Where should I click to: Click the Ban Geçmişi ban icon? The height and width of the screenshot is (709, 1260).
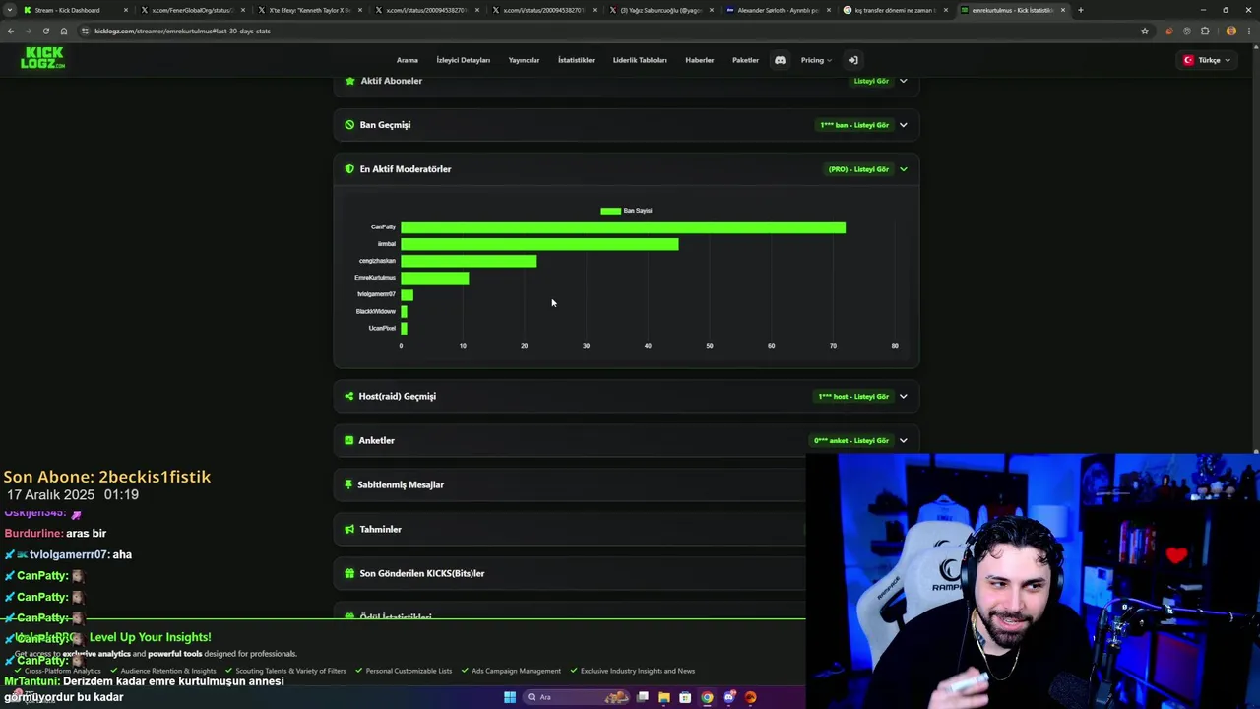349,125
